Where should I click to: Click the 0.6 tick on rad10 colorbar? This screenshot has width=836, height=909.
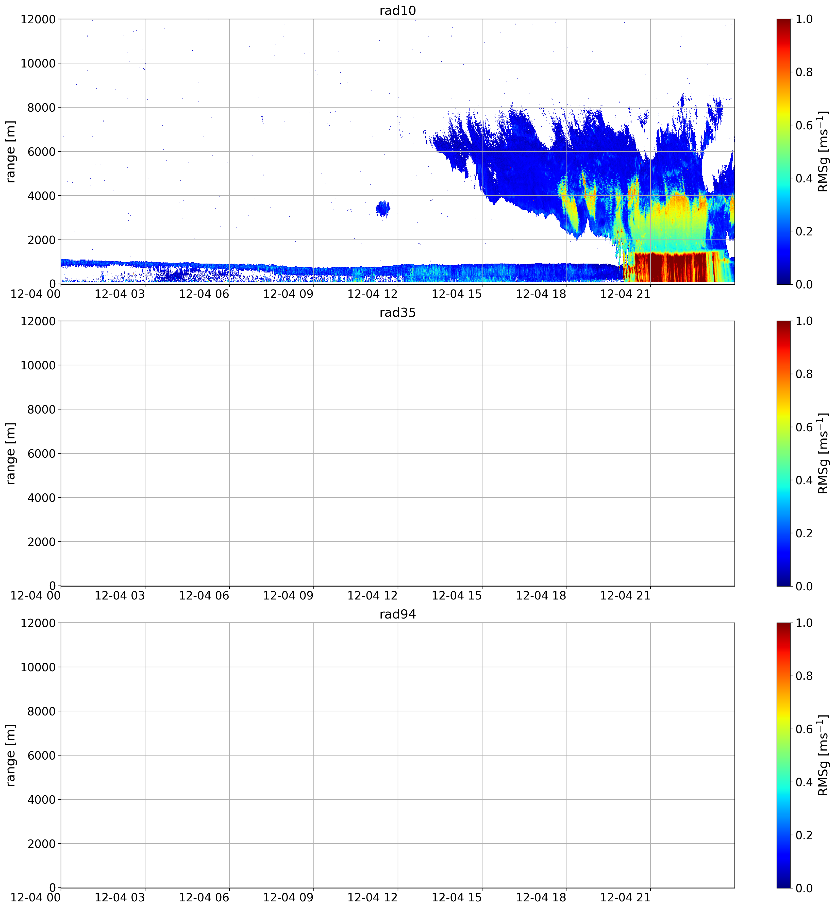[804, 125]
